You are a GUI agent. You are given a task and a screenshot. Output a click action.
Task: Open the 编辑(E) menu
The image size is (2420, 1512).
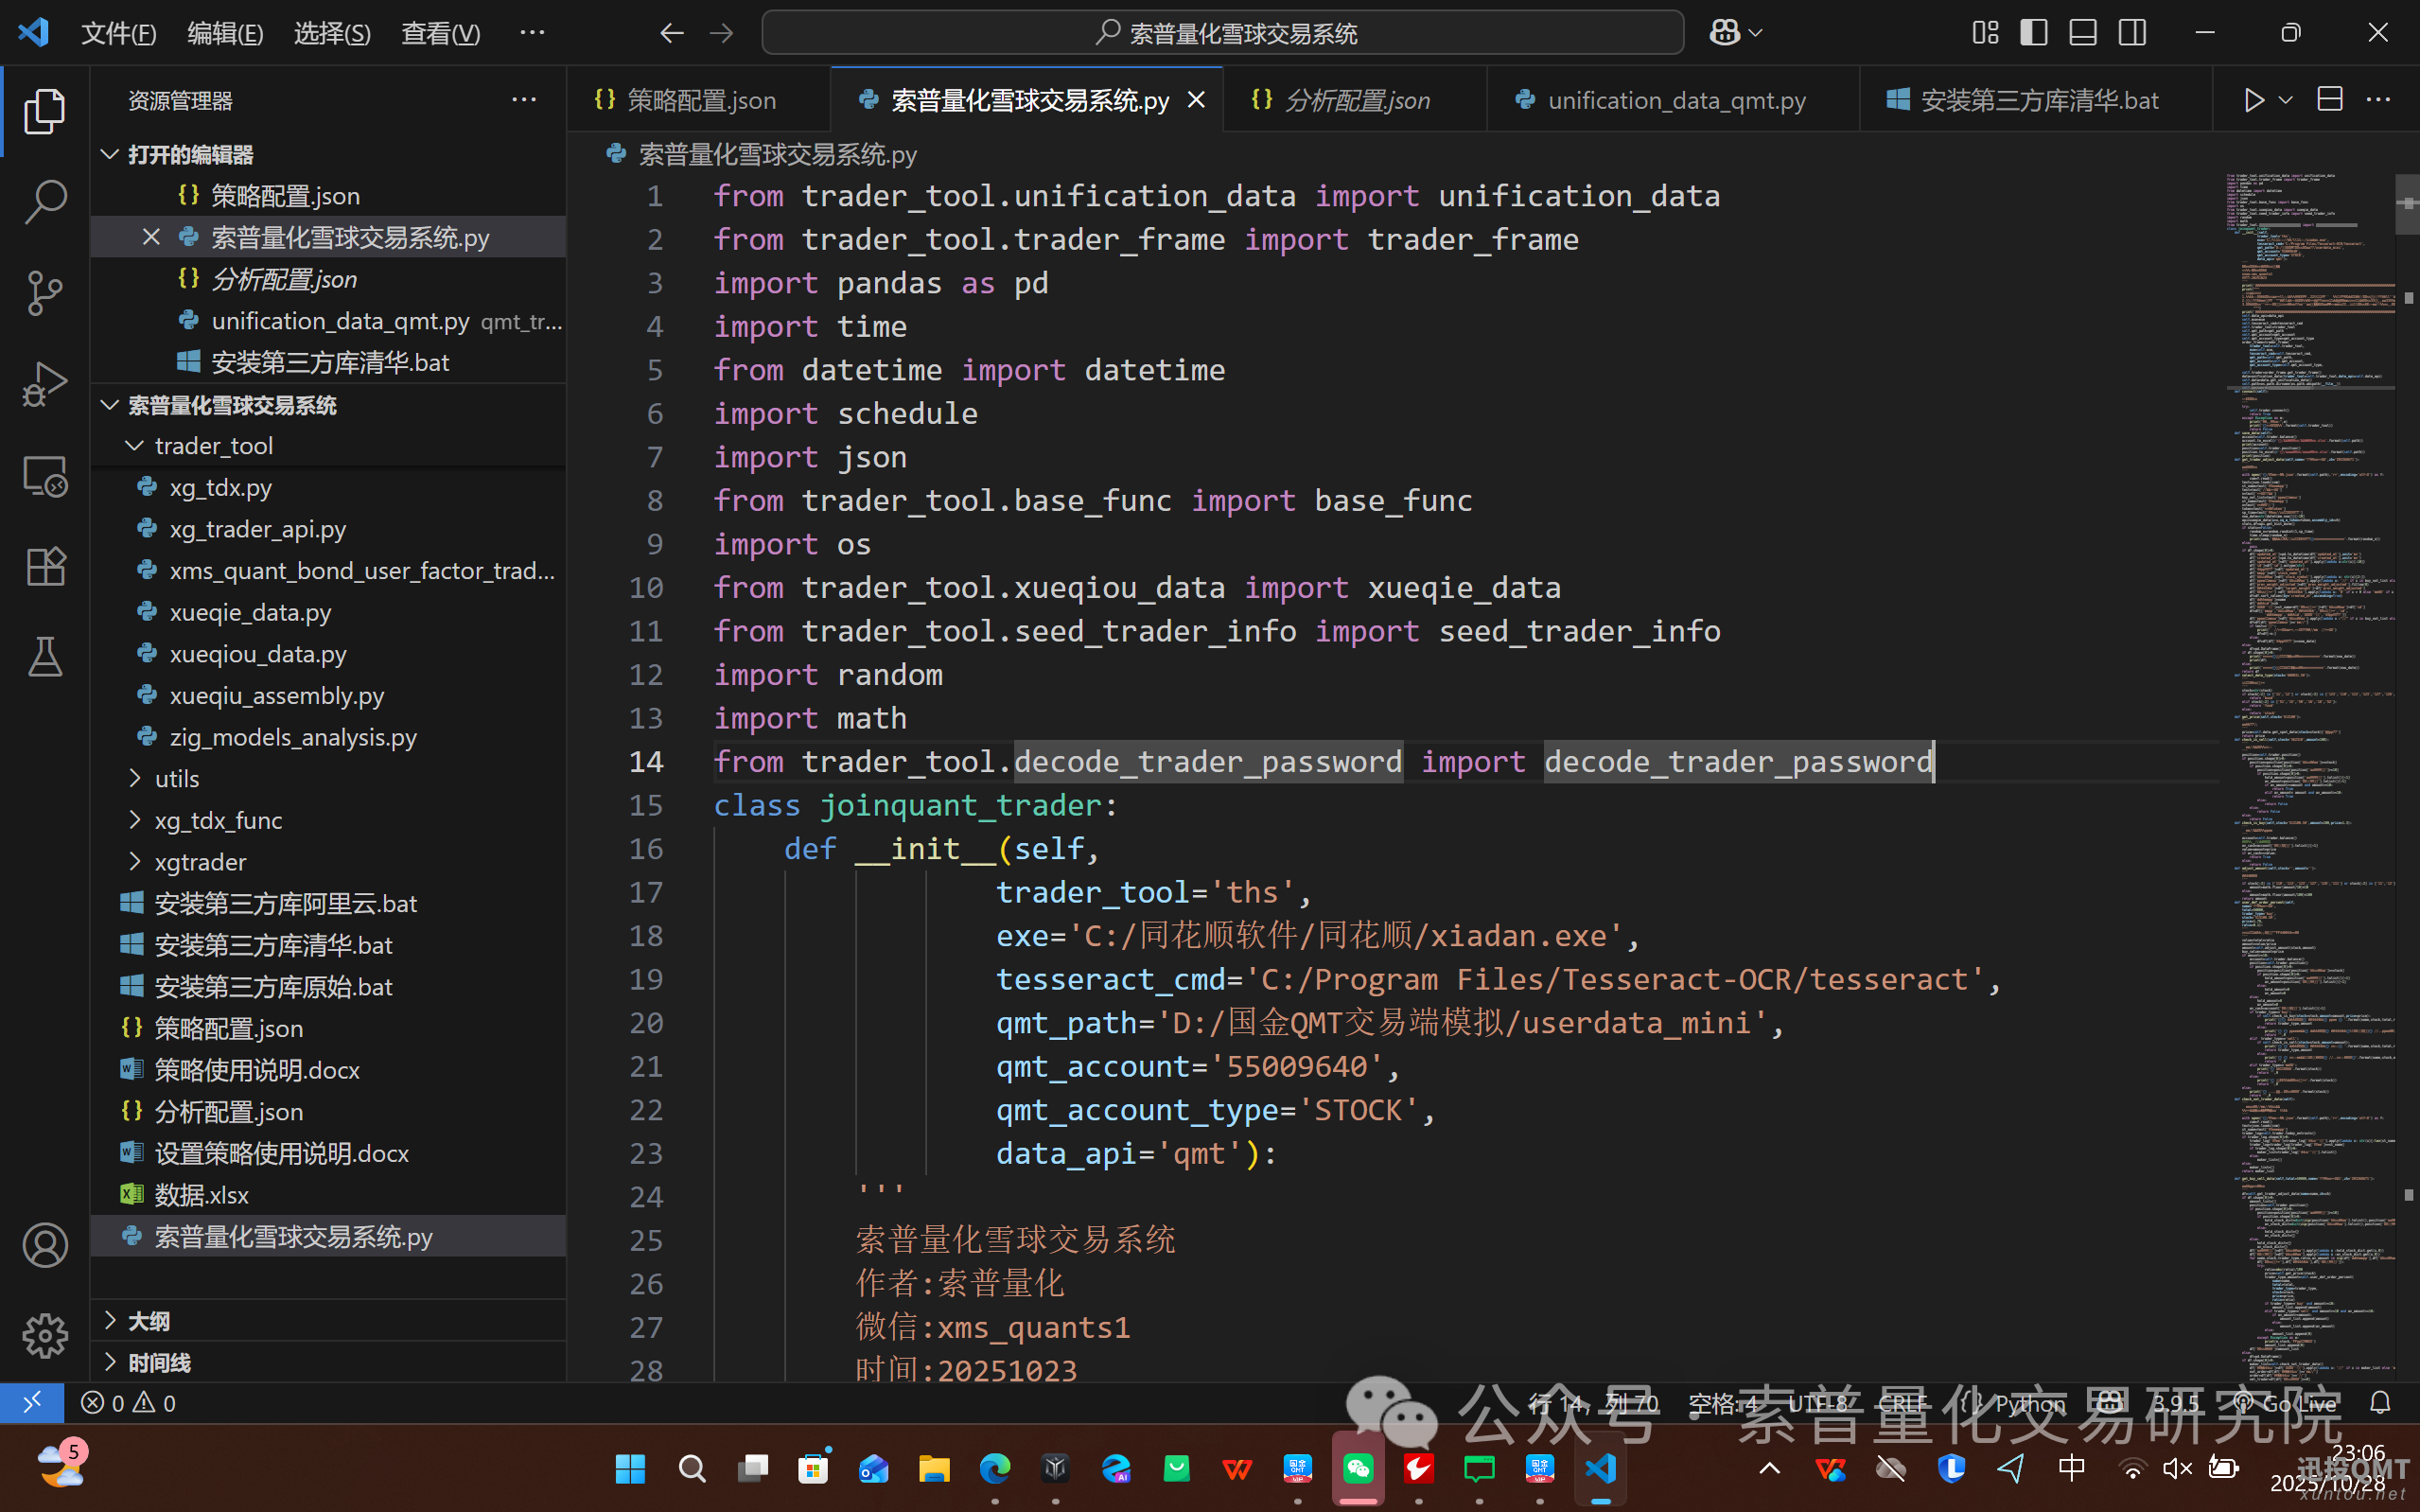(224, 32)
